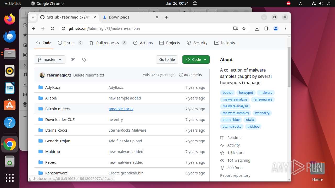Screen dimensions: 335x188
Task: Open the Insights tab
Action: (225, 43)
